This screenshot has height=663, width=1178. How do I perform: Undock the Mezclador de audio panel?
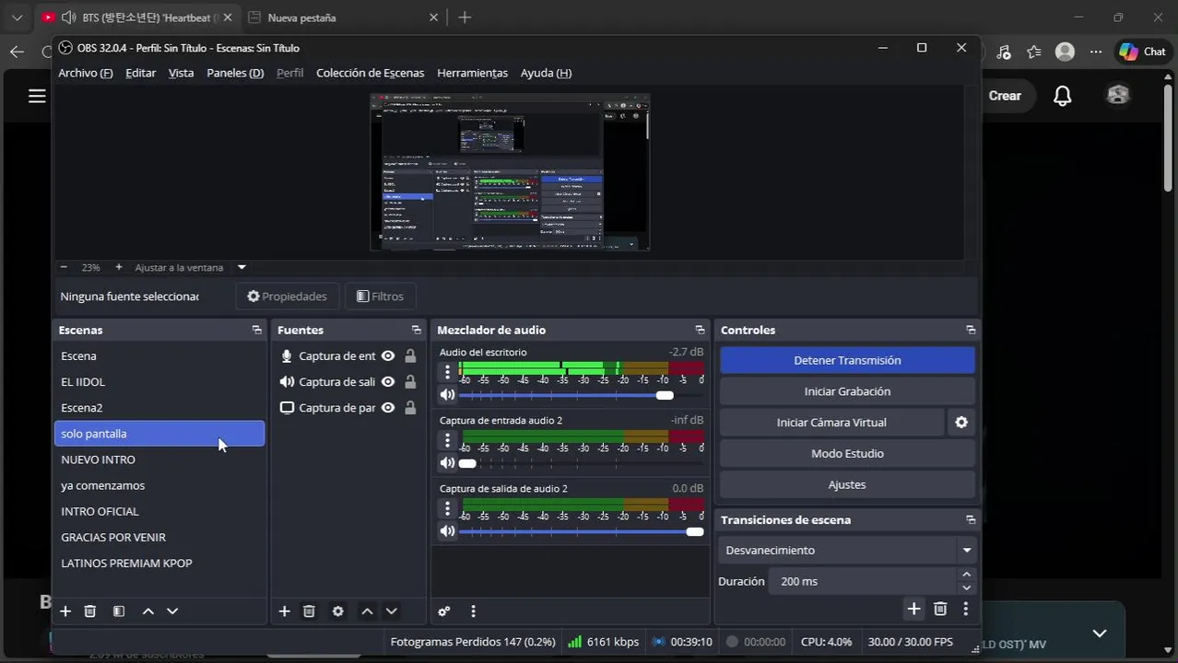[x=700, y=330]
